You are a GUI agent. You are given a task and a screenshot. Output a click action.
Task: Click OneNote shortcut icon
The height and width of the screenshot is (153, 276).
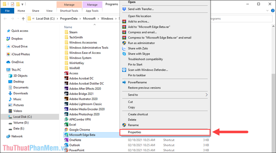click(x=66, y=140)
